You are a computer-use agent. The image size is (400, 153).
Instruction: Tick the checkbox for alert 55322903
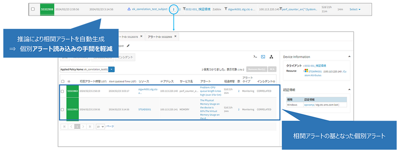[x=62, y=109]
